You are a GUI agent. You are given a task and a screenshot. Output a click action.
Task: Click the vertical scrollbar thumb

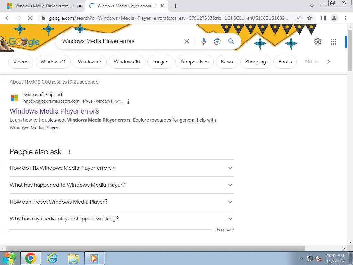coord(350,51)
